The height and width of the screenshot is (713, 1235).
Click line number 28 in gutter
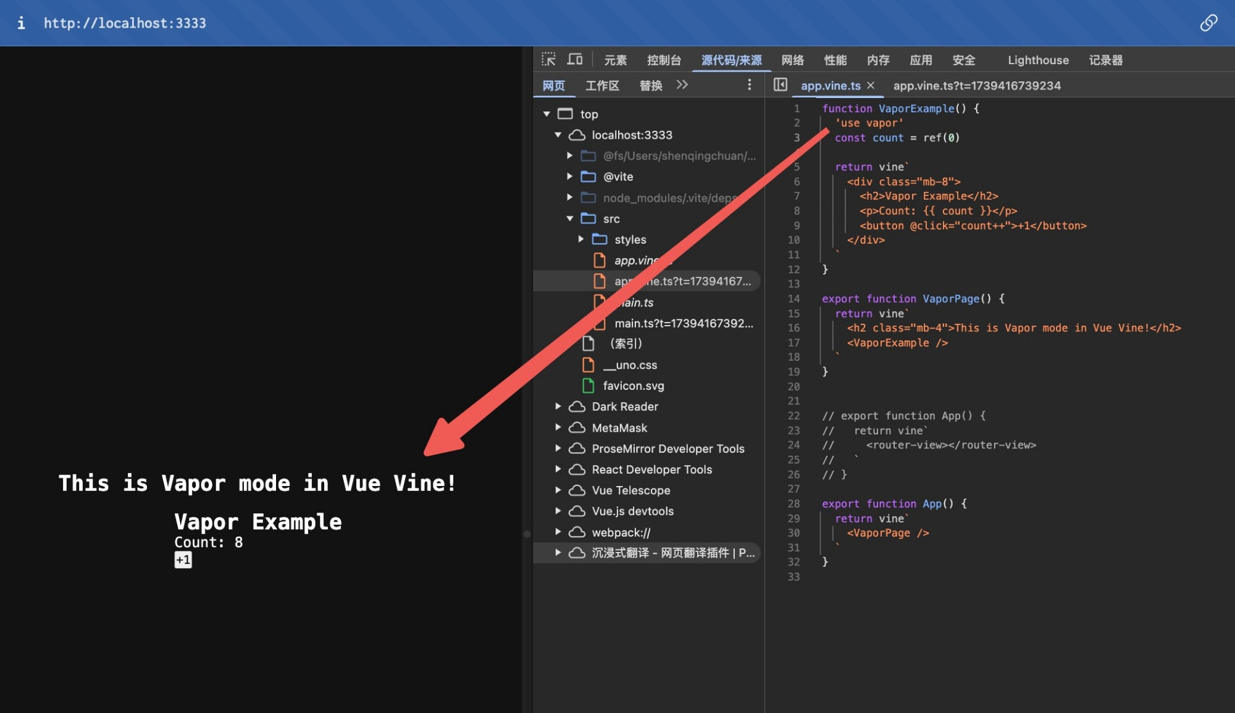[x=793, y=503]
